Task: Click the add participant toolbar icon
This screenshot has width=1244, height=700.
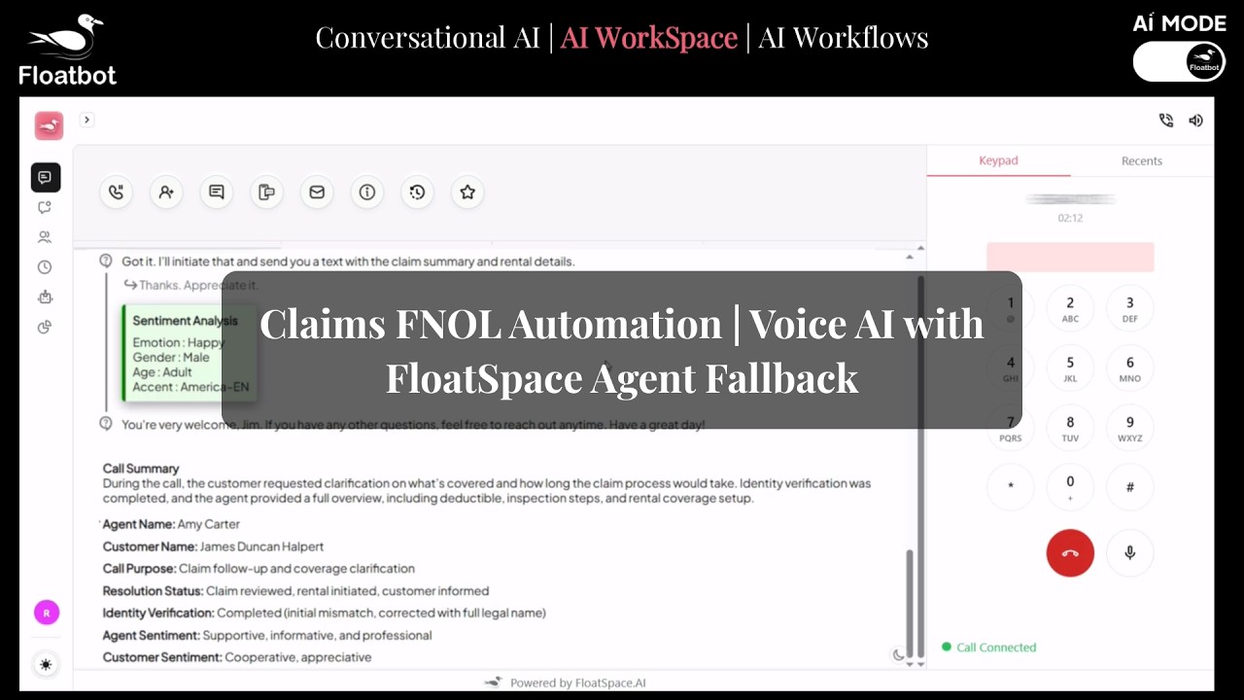Action: pos(166,192)
